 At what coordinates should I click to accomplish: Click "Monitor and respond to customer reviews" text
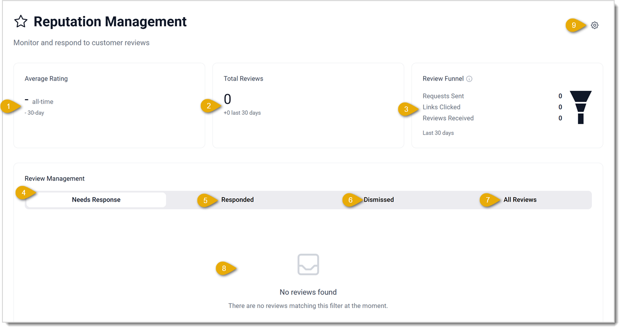pyautogui.click(x=82, y=42)
